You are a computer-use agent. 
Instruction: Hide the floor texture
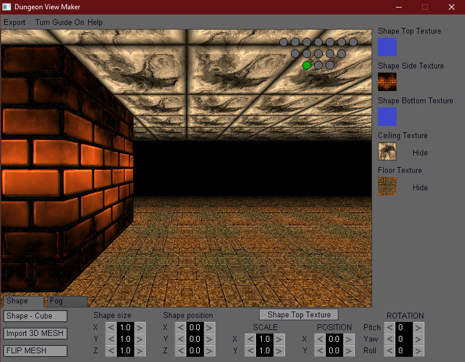point(420,187)
